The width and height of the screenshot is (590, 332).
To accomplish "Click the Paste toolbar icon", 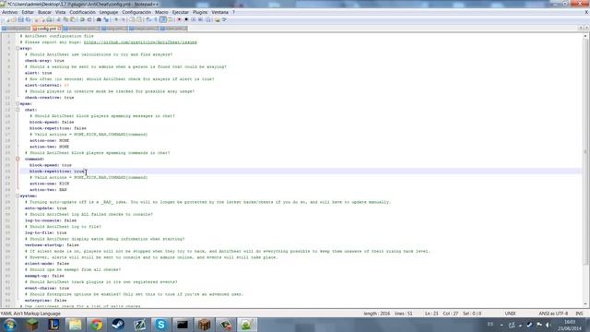I will (x=72, y=19).
